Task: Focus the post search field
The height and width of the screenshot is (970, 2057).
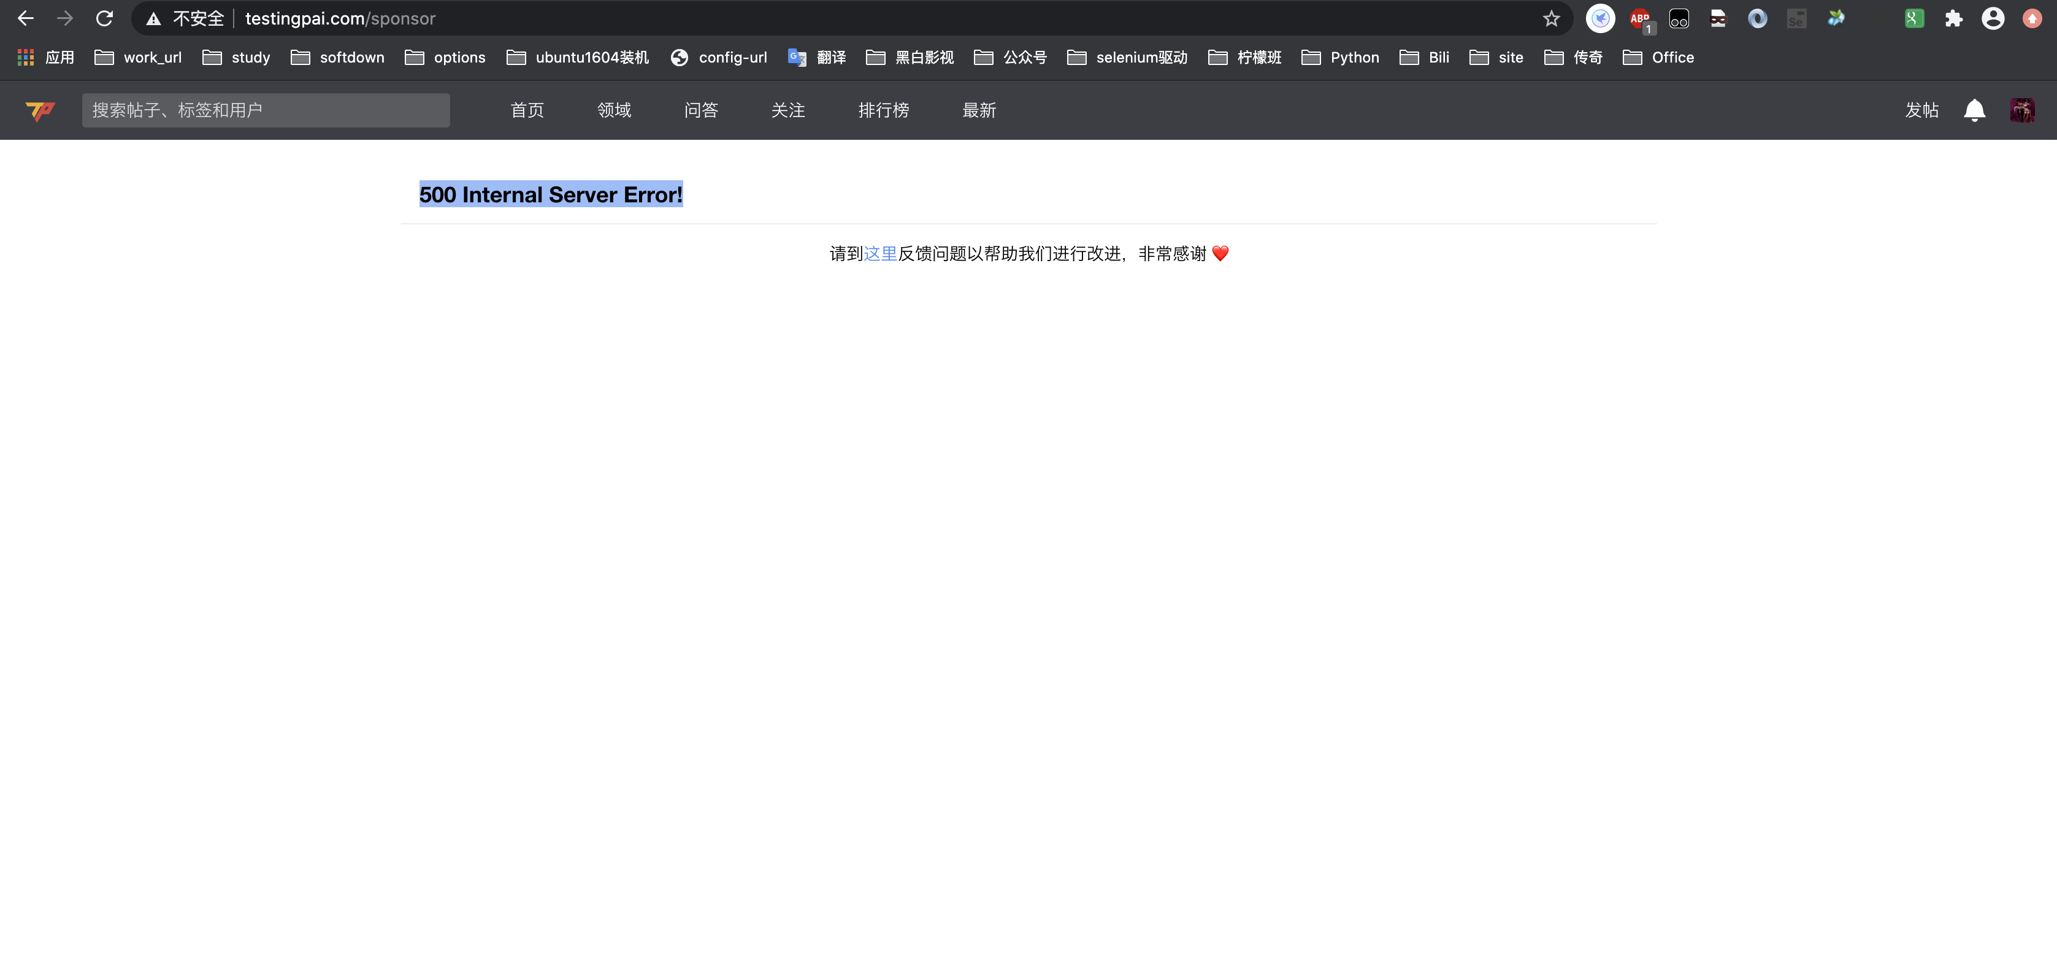Action: 265,110
